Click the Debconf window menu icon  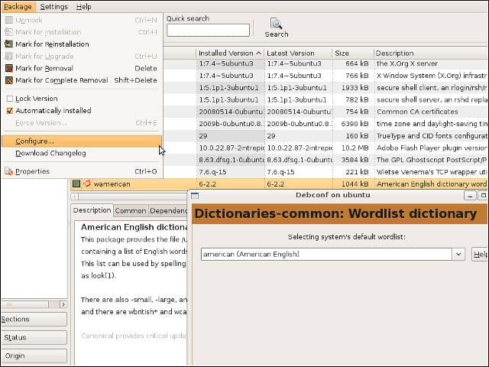(x=195, y=196)
